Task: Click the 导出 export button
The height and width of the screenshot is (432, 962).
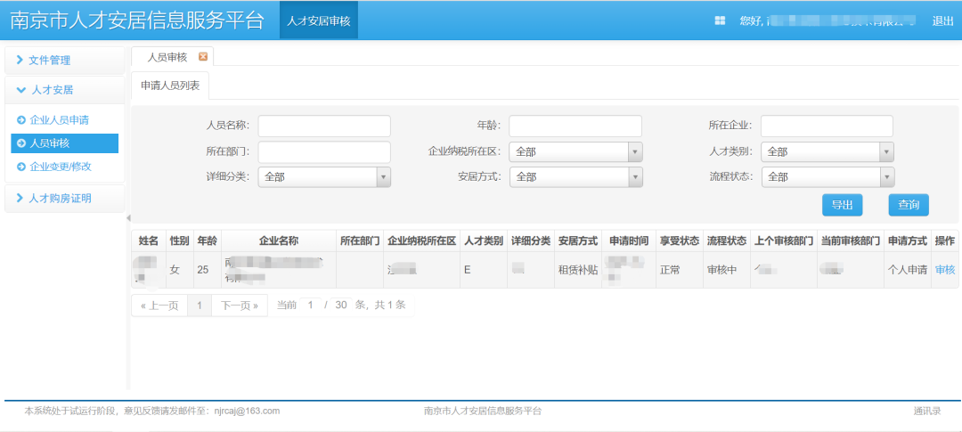Action: [842, 205]
